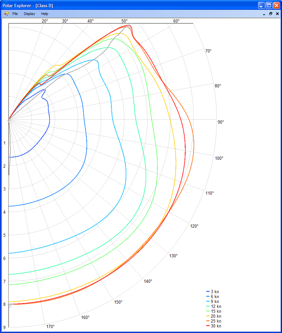Click the 3 kn legend color swatch
282x333 pixels.
click(x=208, y=292)
